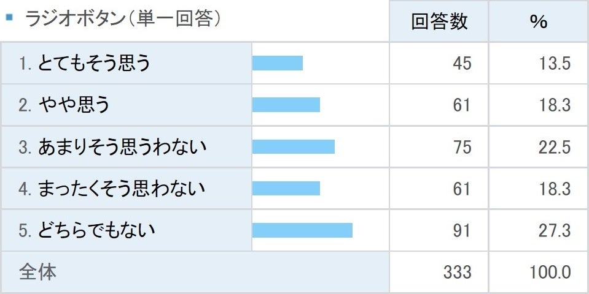Click the 全体 total row label
The width and height of the screenshot is (589, 294).
click(x=37, y=272)
